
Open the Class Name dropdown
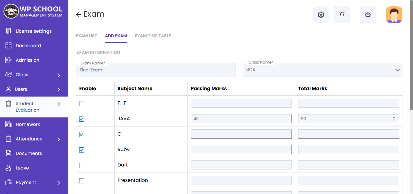point(322,70)
